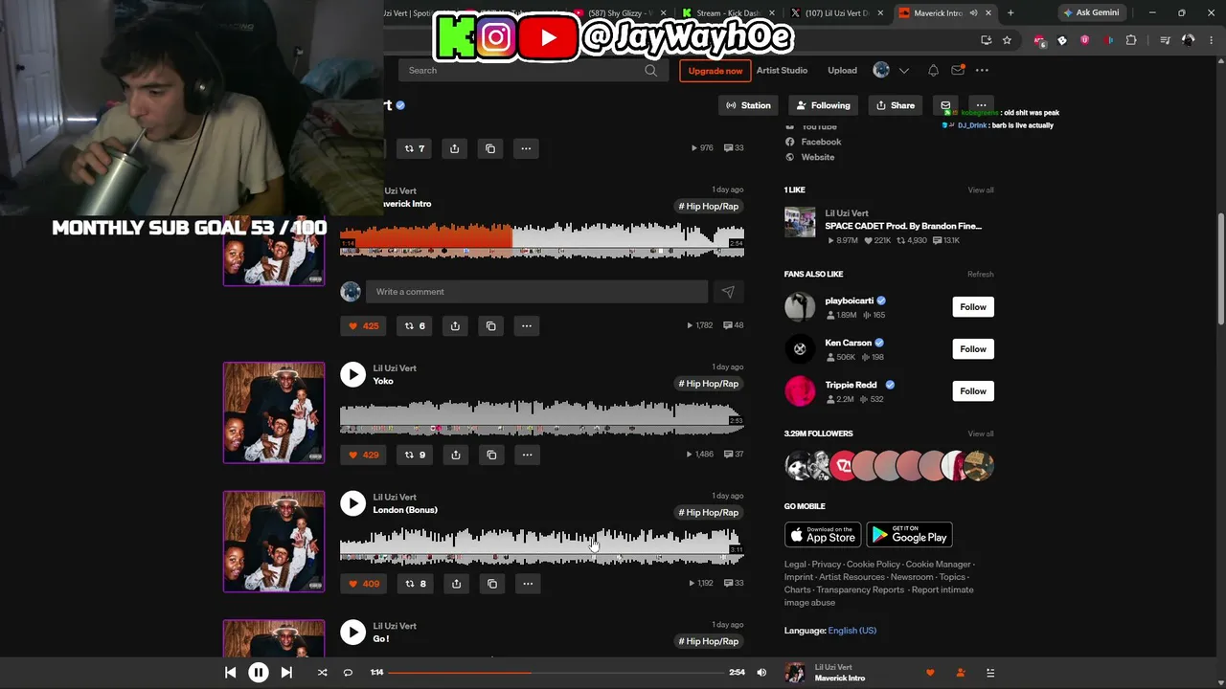
Task: Toggle repeat in the player bar
Action: click(348, 673)
